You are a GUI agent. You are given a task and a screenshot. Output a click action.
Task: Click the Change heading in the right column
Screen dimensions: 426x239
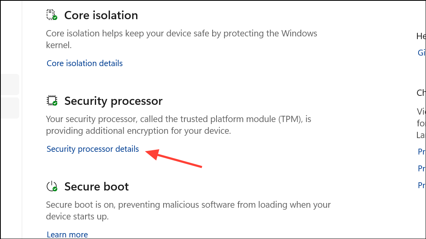click(421, 92)
